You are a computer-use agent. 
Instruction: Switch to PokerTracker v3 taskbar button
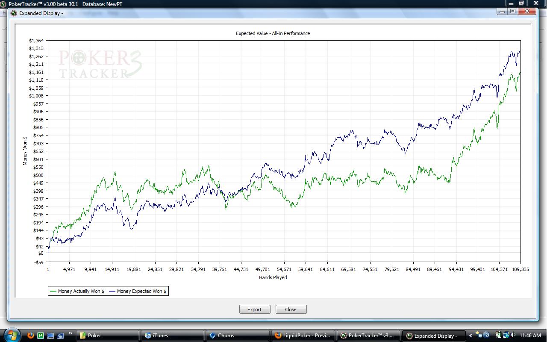click(369, 336)
